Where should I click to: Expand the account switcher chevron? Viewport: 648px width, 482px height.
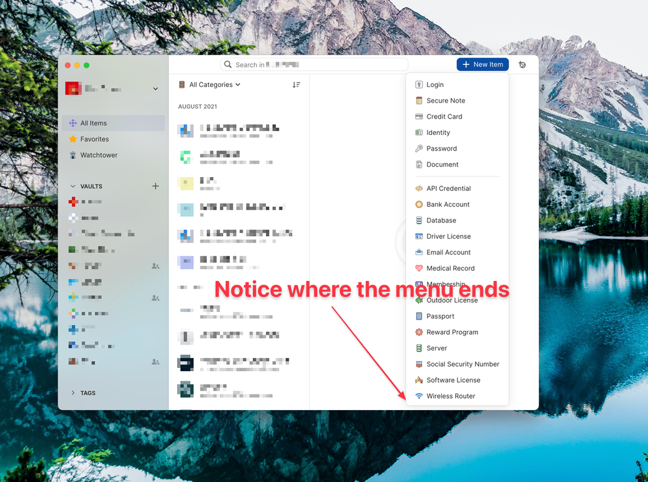(x=156, y=89)
